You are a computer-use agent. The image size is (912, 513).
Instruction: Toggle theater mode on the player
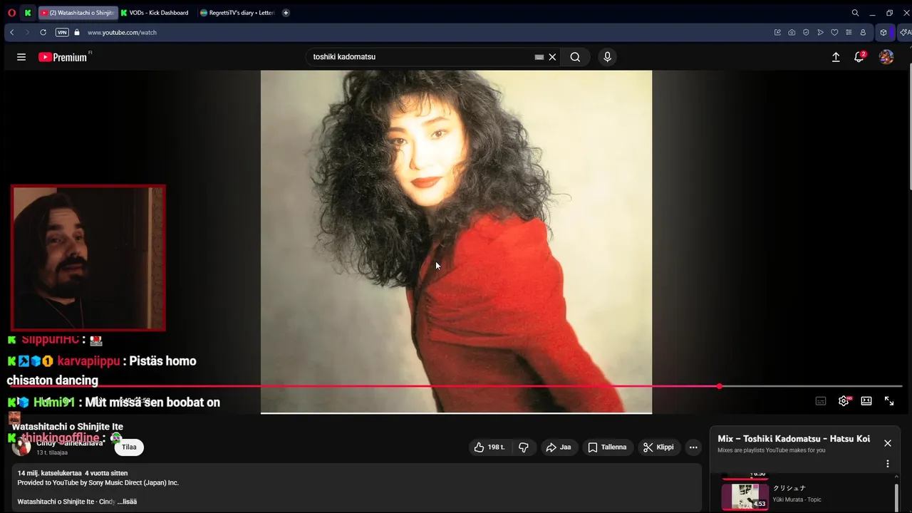[x=866, y=401]
